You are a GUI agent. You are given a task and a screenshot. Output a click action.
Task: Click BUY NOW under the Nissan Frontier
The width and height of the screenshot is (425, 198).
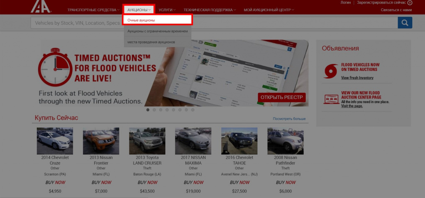(101, 183)
